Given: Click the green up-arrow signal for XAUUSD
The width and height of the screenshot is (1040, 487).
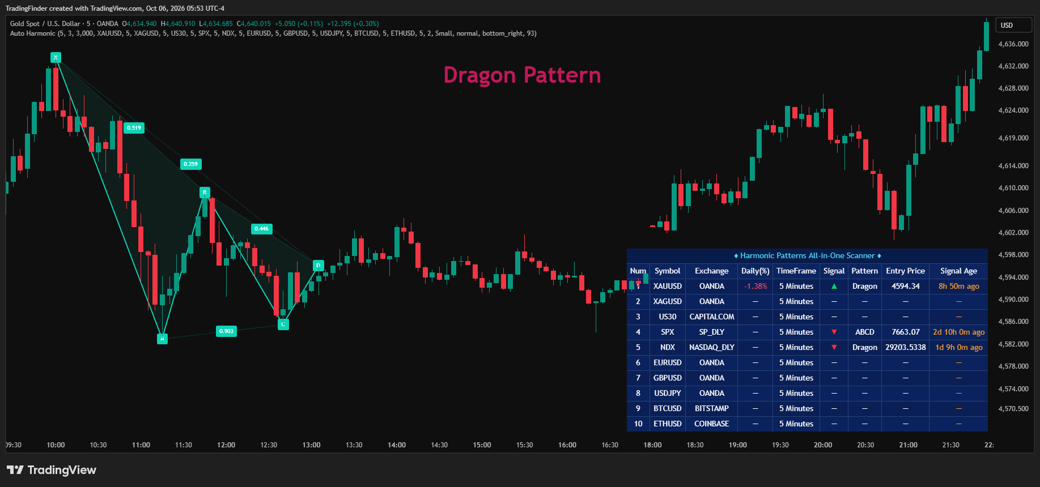Looking at the screenshot, I should (x=834, y=287).
